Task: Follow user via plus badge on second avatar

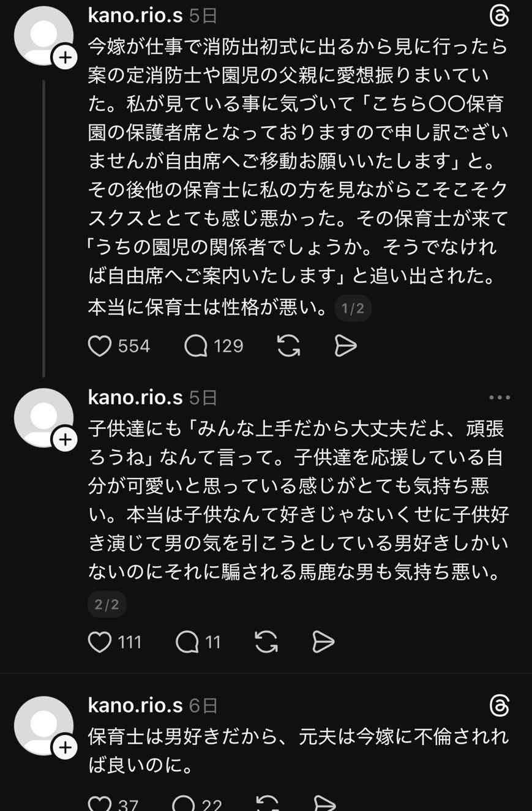Action: 66,439
